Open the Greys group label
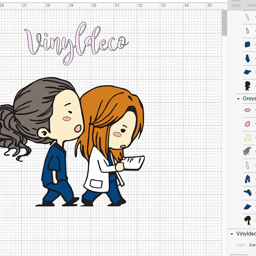This screenshot has height=256, width=256. click(249, 98)
